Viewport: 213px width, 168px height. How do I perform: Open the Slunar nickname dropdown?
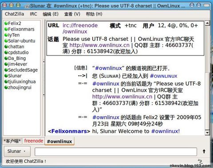(x=17, y=151)
